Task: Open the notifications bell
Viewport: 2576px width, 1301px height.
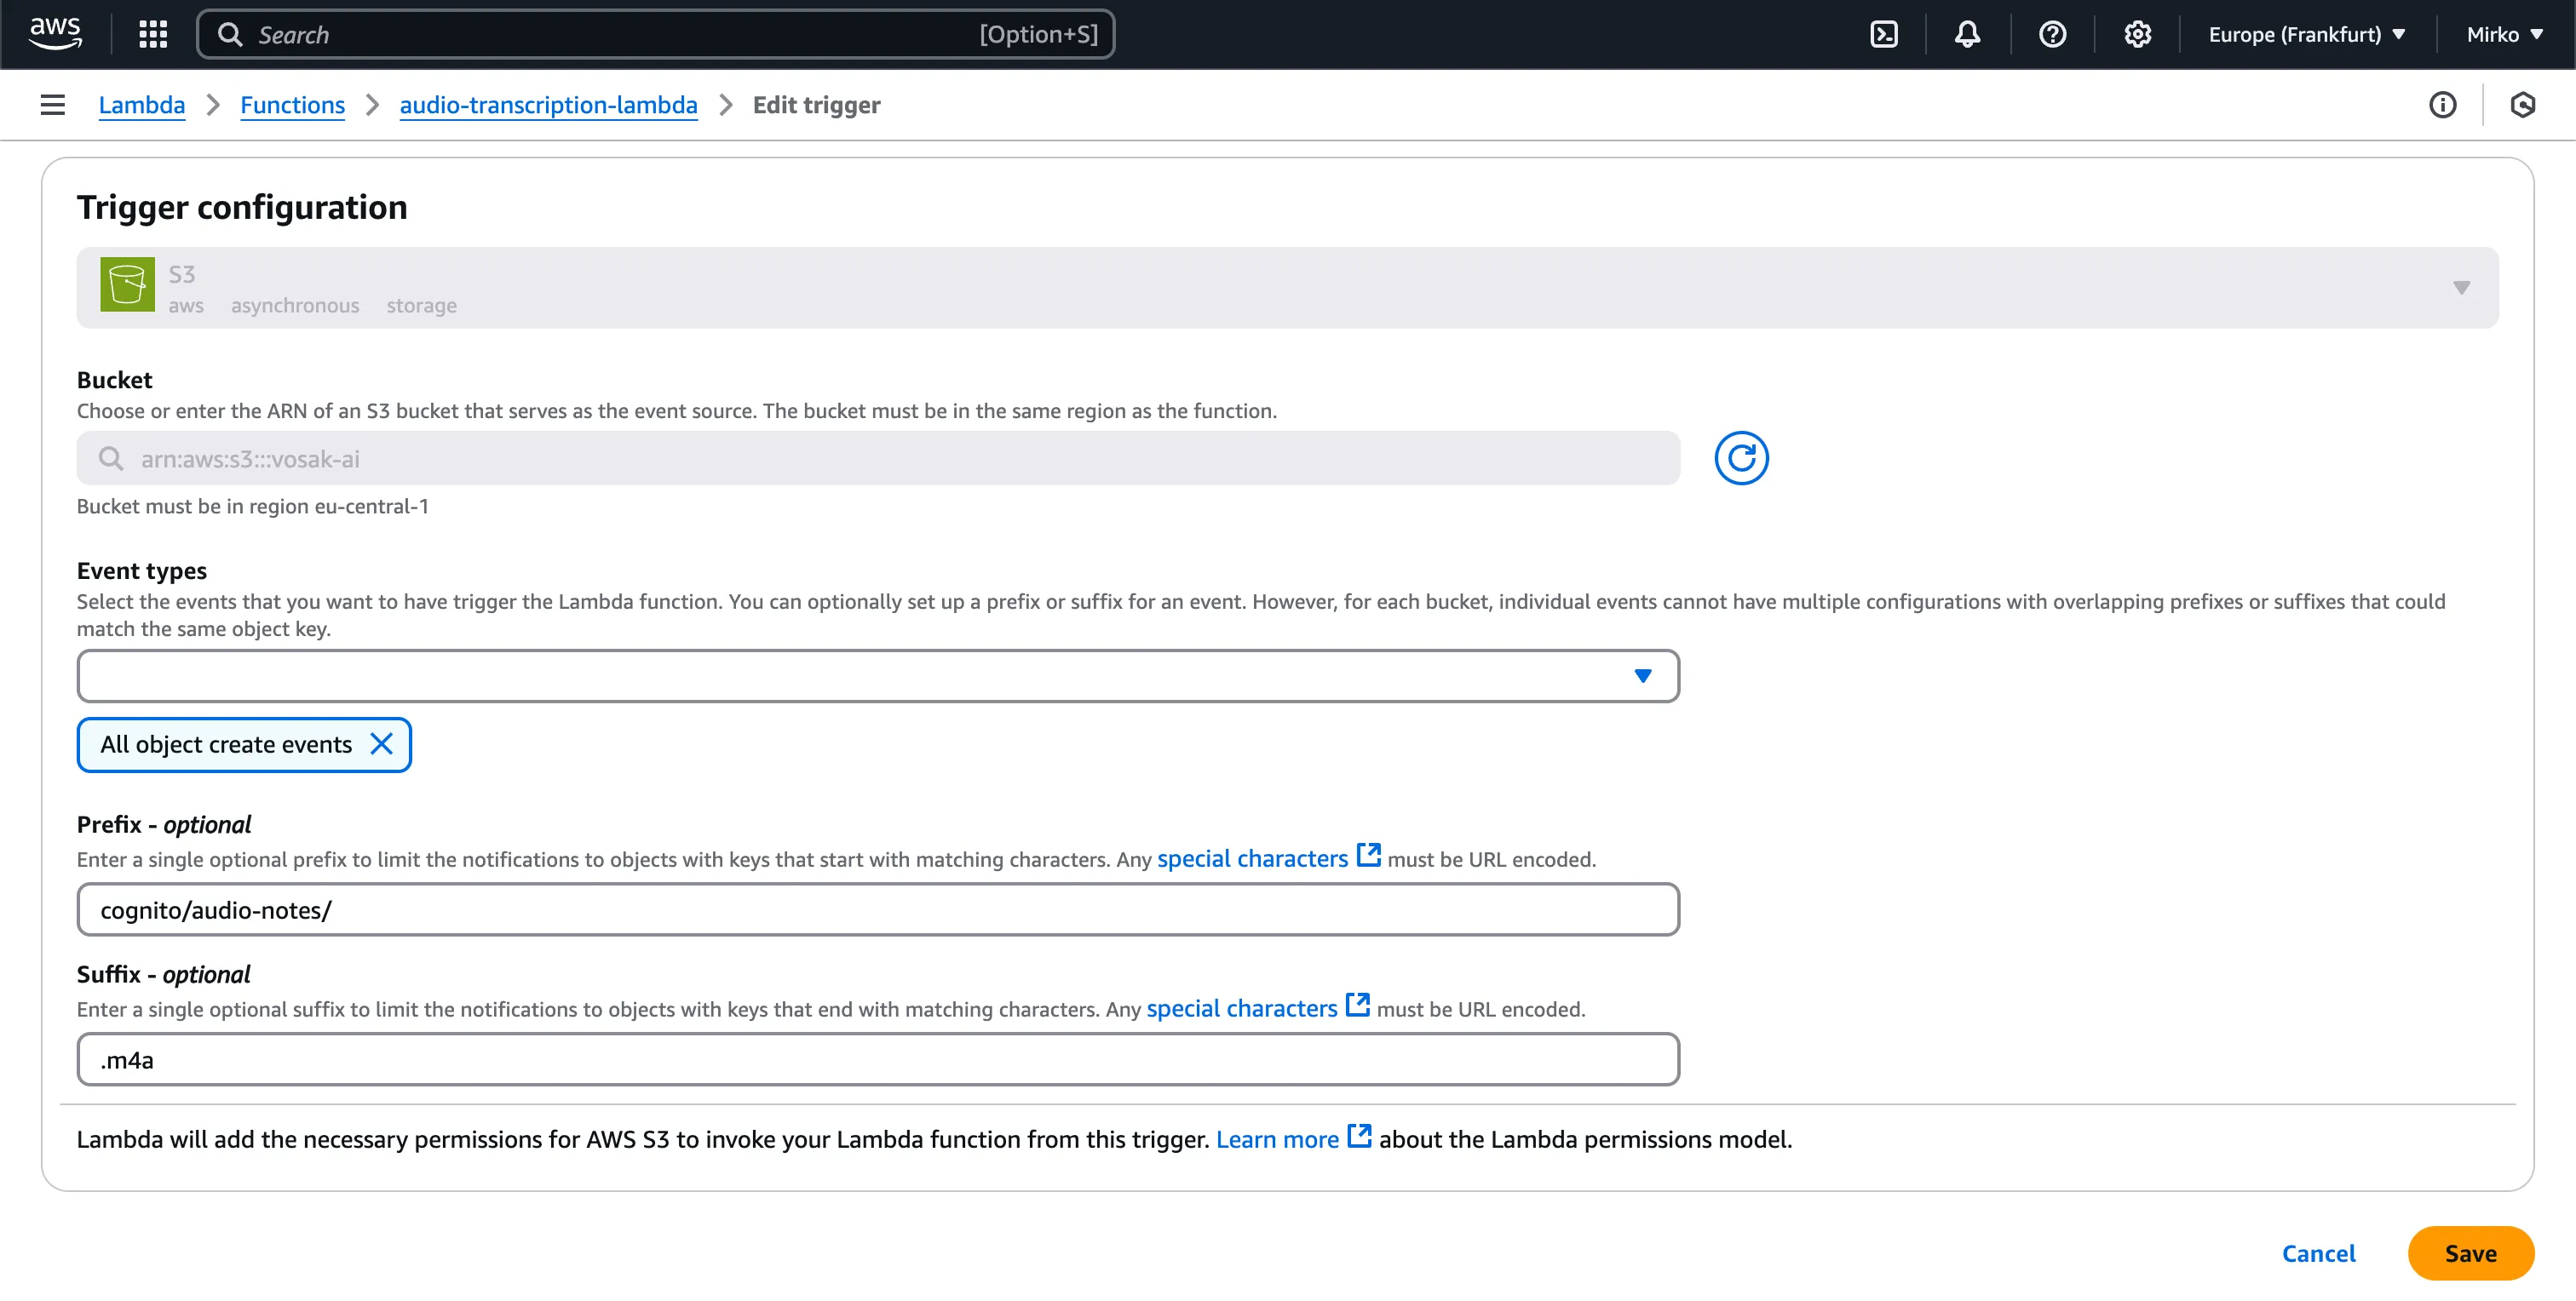Action: (x=1967, y=33)
